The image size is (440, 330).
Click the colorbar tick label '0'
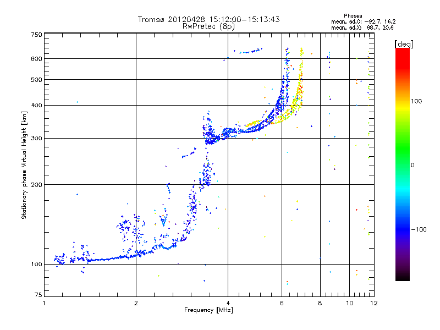tap(413, 166)
